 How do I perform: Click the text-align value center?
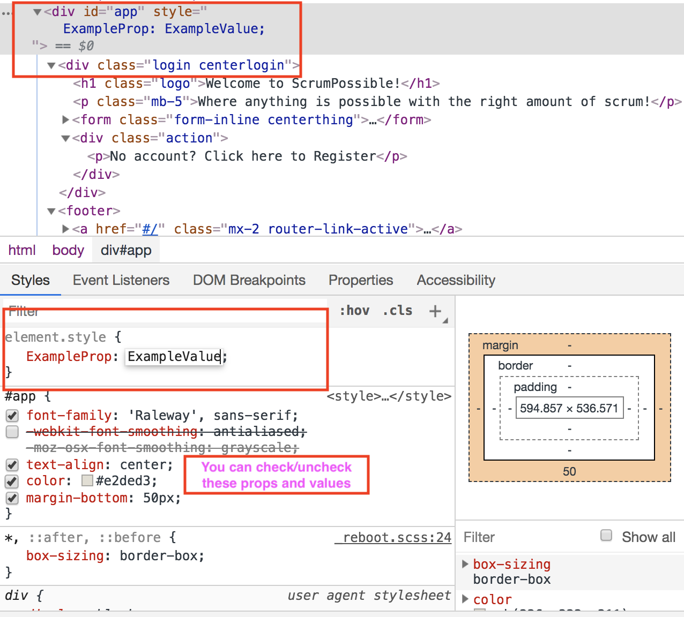[144, 465]
